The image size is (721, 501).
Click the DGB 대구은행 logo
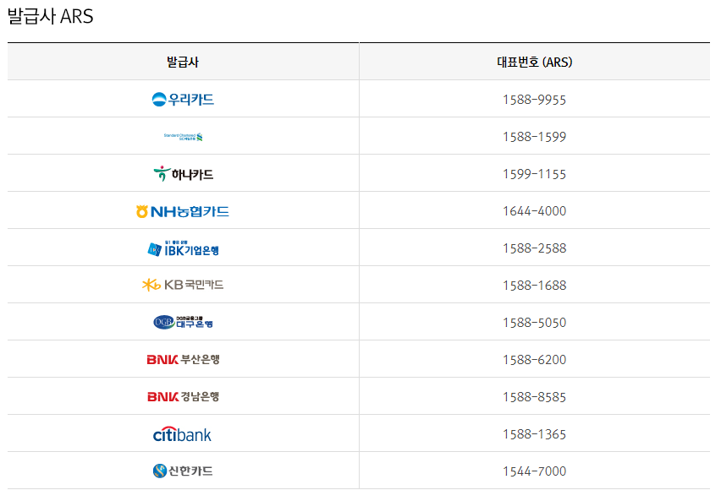pyautogui.click(x=183, y=323)
